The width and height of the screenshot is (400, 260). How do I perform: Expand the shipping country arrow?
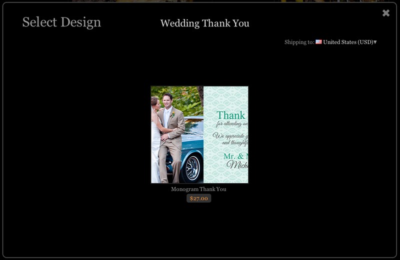(x=375, y=42)
